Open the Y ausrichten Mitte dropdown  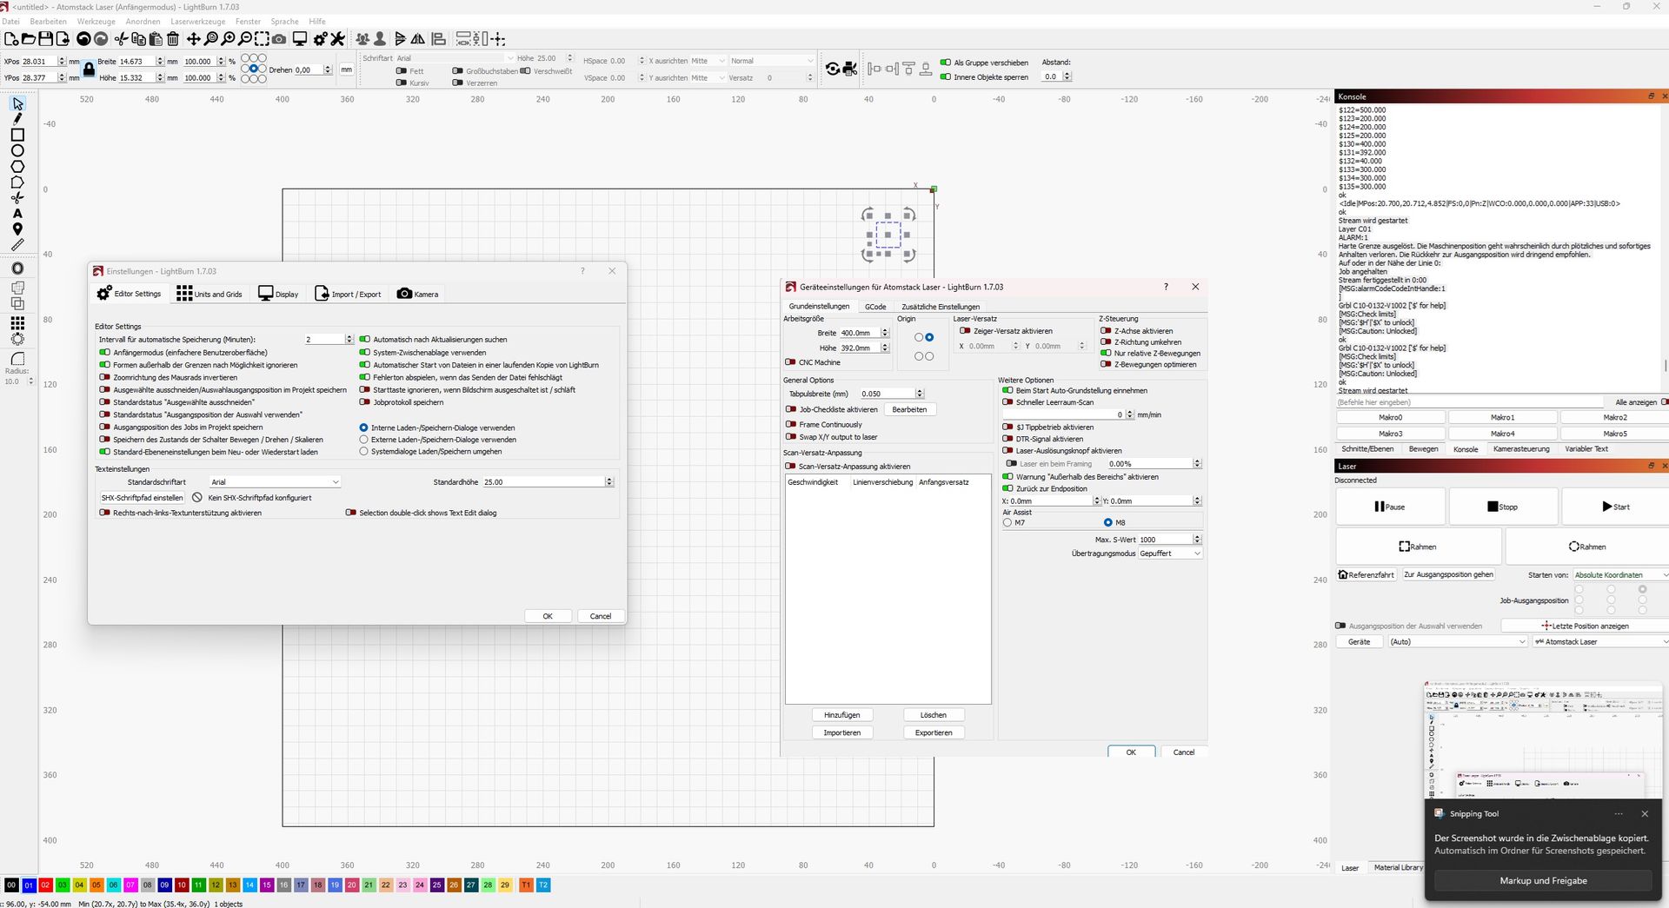click(x=708, y=78)
